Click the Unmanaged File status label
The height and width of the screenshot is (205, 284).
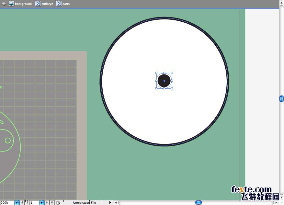click(84, 203)
